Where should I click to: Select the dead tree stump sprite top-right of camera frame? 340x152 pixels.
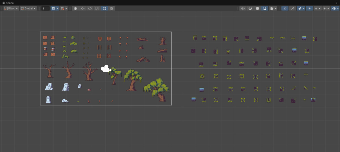click(x=162, y=41)
